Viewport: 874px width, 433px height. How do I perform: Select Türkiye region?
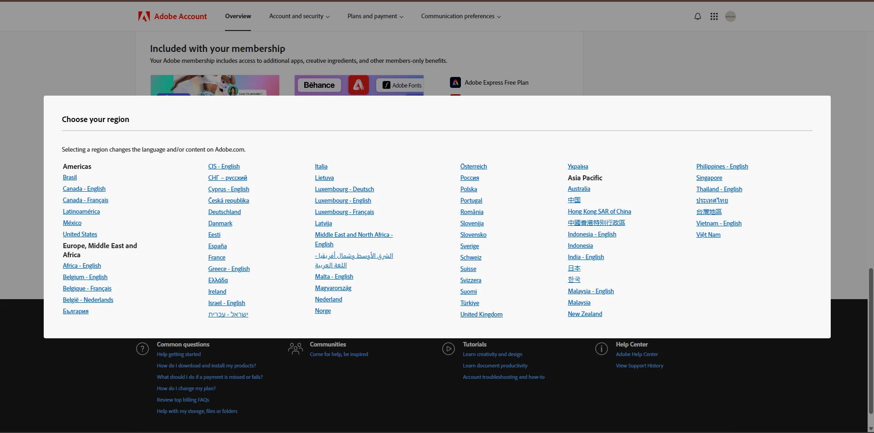(x=470, y=303)
